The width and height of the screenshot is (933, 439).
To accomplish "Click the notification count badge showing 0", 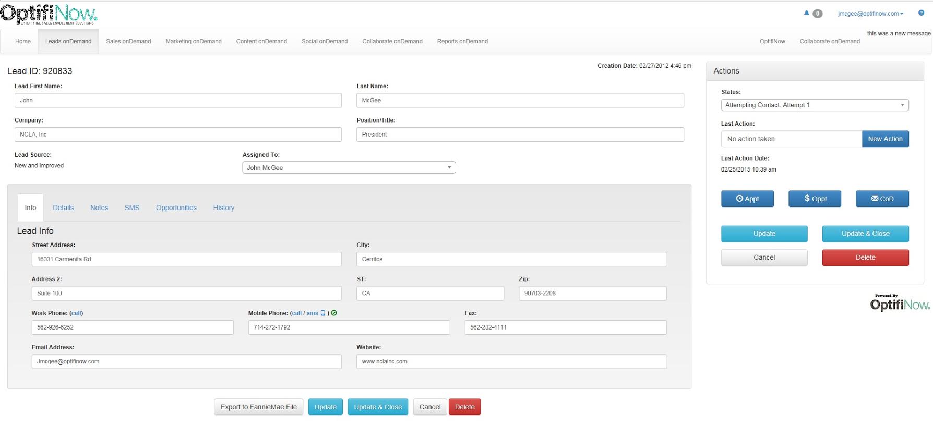I will tap(817, 14).
